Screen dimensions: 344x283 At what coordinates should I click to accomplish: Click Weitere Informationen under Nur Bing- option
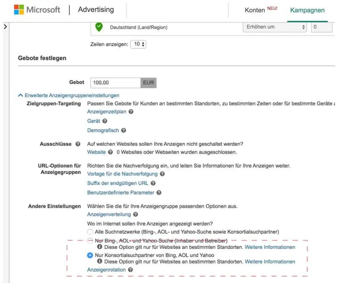click(x=270, y=247)
